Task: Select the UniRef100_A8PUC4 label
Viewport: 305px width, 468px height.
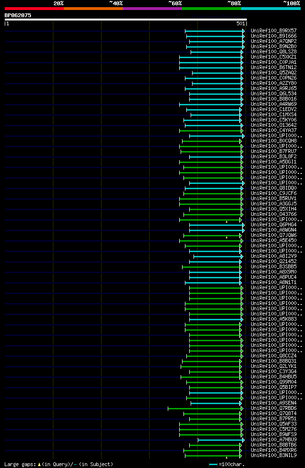Action: [x=274, y=277]
